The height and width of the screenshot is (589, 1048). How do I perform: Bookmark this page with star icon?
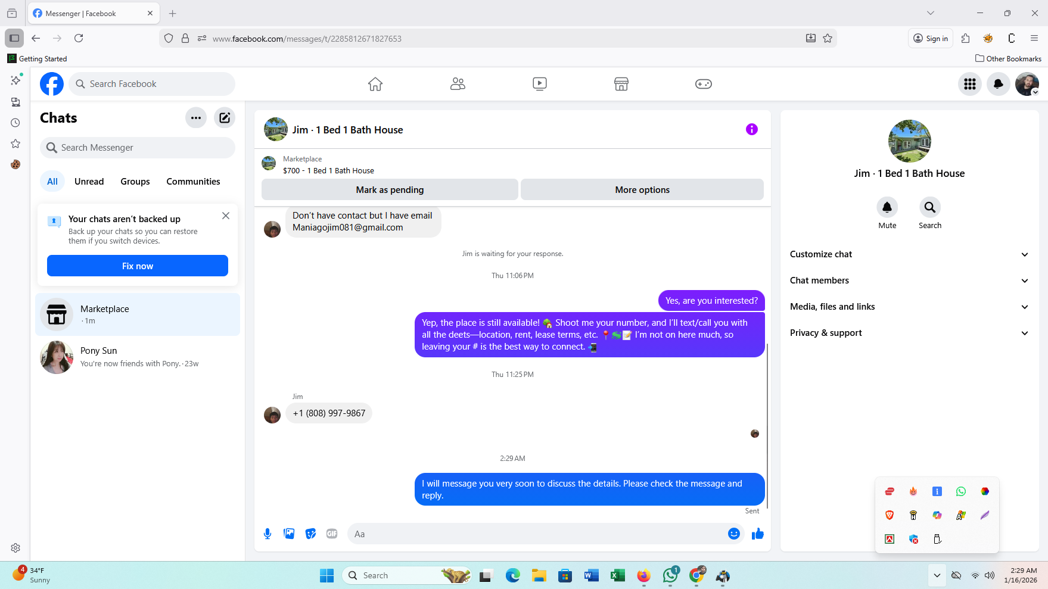[x=828, y=38]
